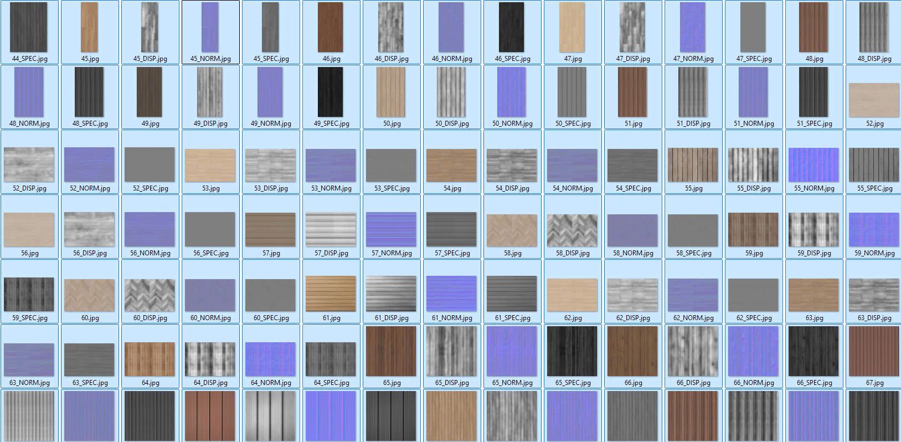
Task: Select the 51_SPEC.jpg thumbnail
Action: pos(814,92)
